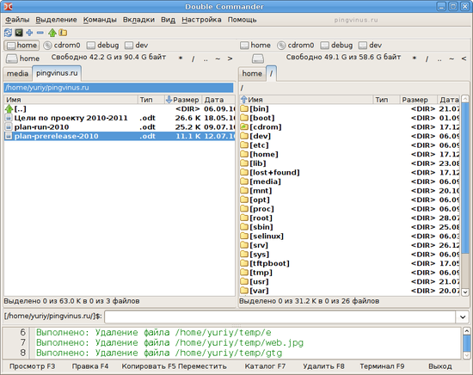
Task: Click the [usr] folder icon
Action: (244, 281)
